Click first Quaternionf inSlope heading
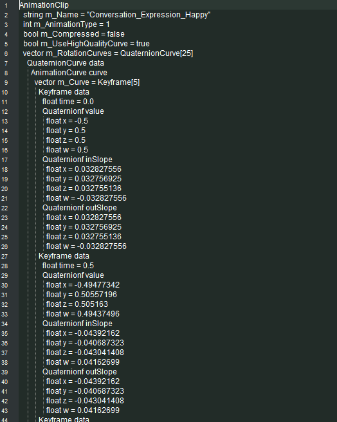Image resolution: width=337 pixels, height=422 pixels. click(x=77, y=160)
